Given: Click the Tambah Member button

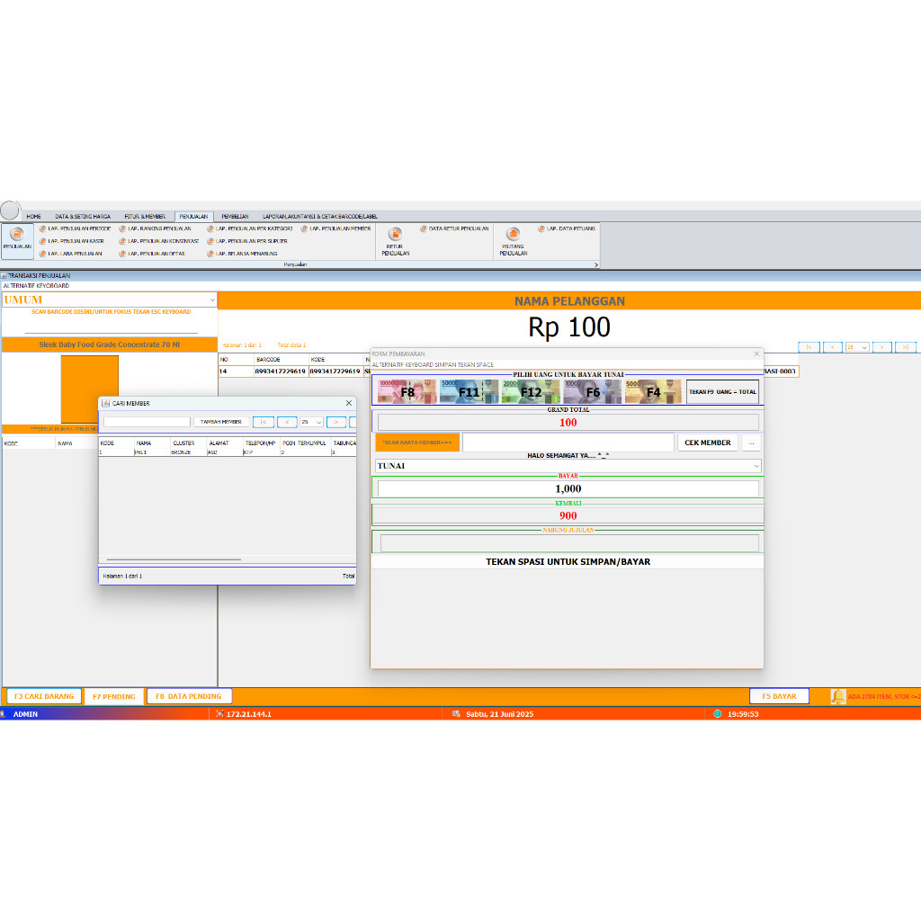Looking at the screenshot, I should (220, 422).
